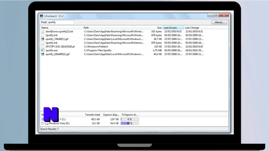Click the Windows Vista (D:) drive name

pyautogui.click(x=59, y=123)
